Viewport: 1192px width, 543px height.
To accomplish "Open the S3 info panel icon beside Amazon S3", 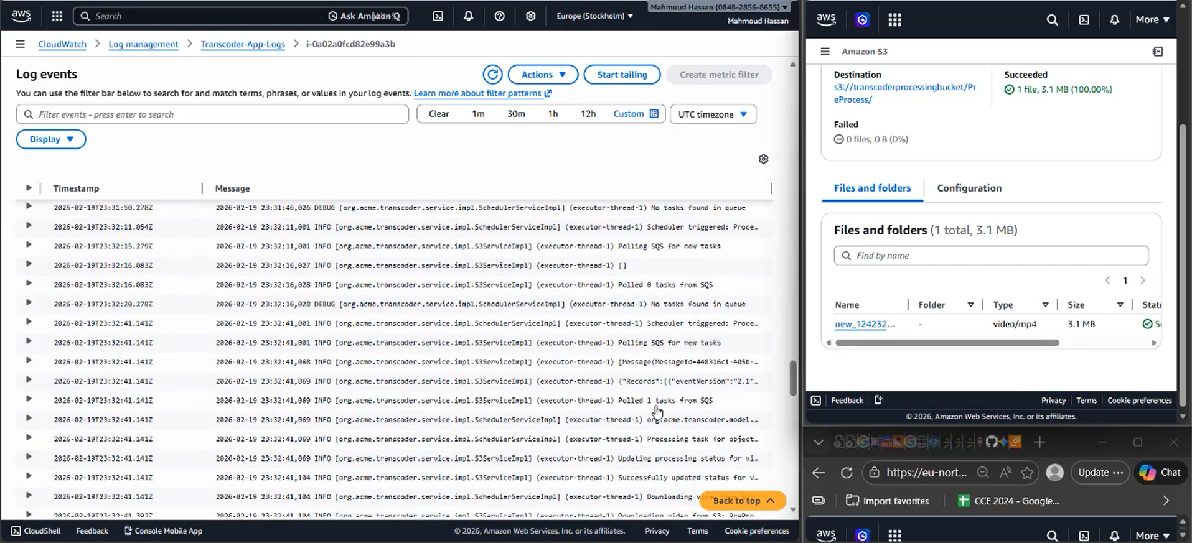I will tap(1158, 52).
